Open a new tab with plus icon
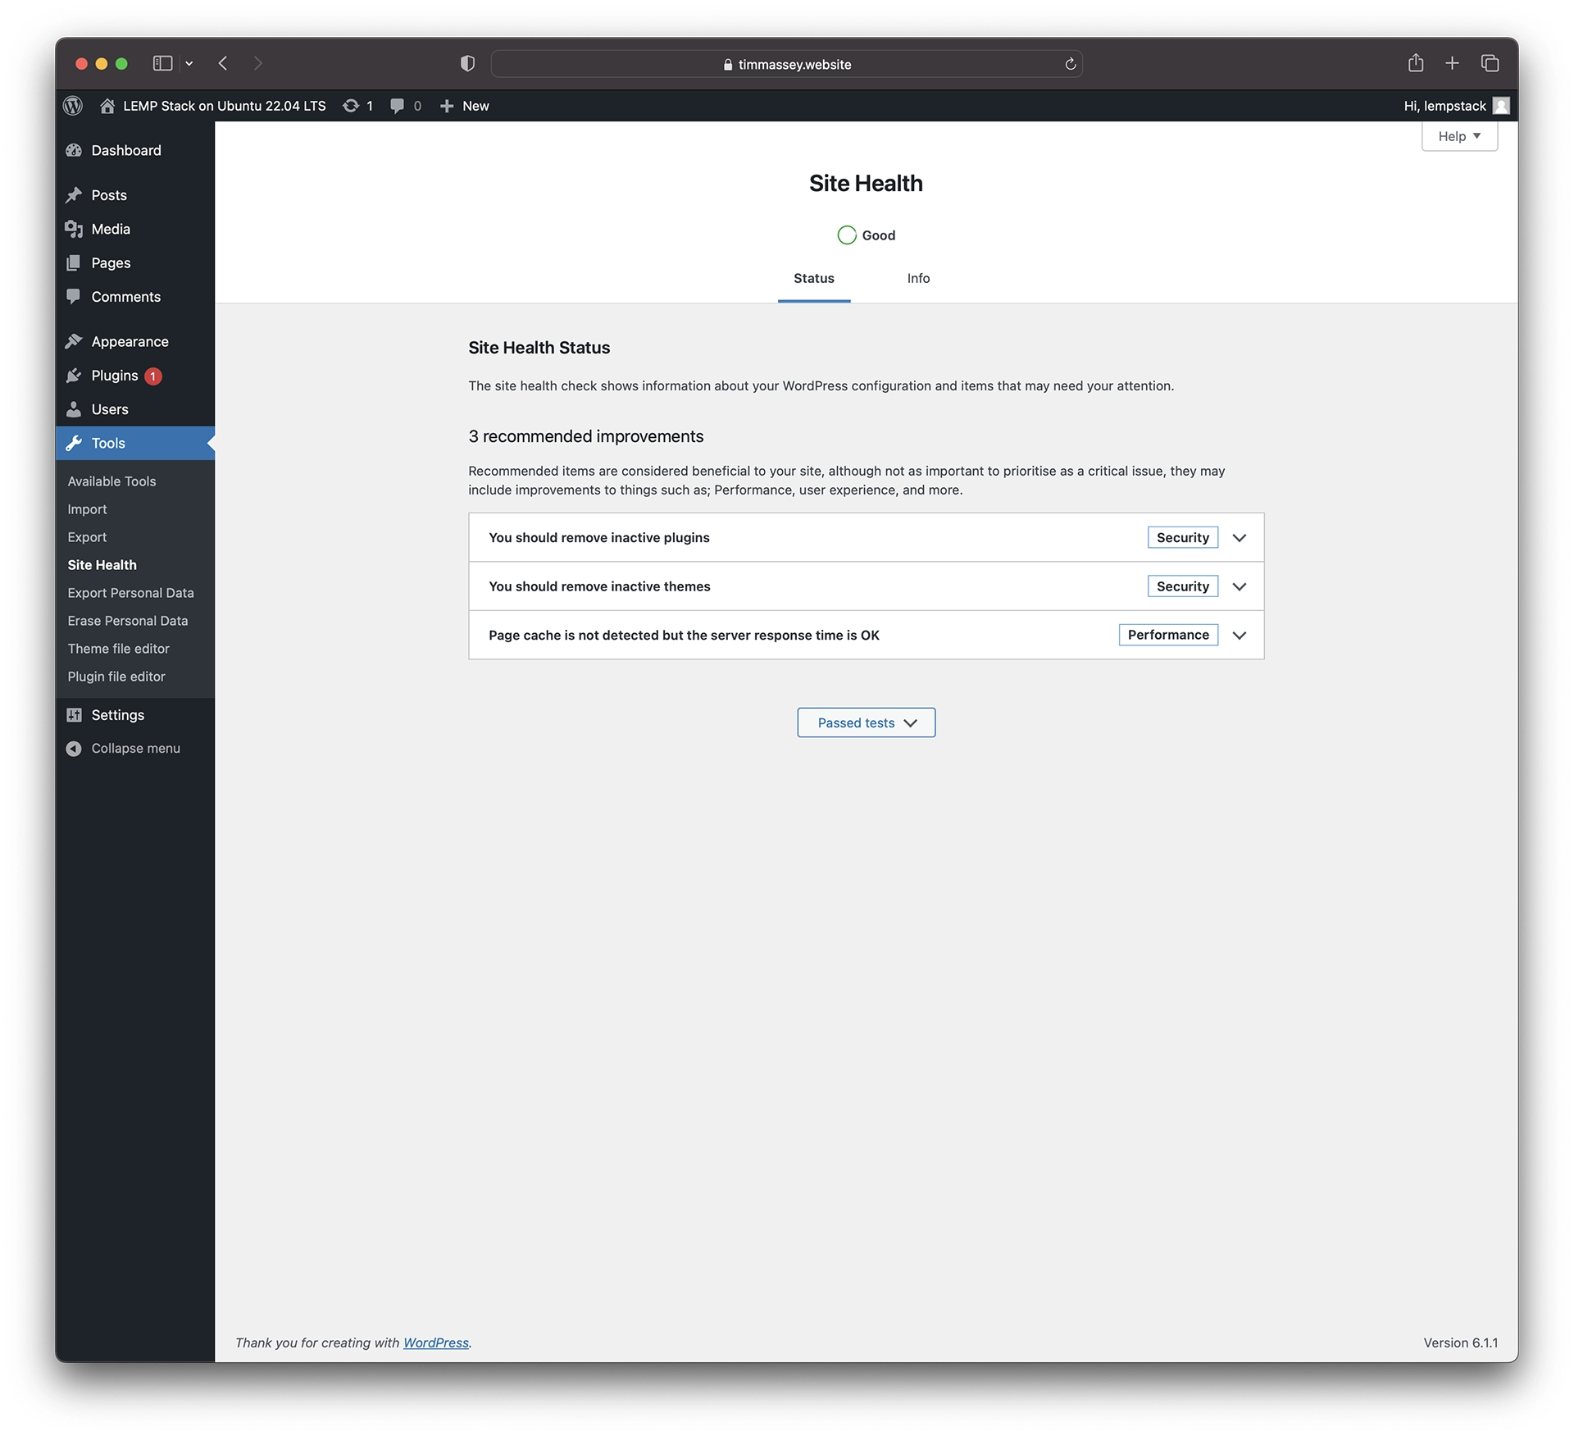Screen dimensions: 1574x1436 (x=1452, y=63)
